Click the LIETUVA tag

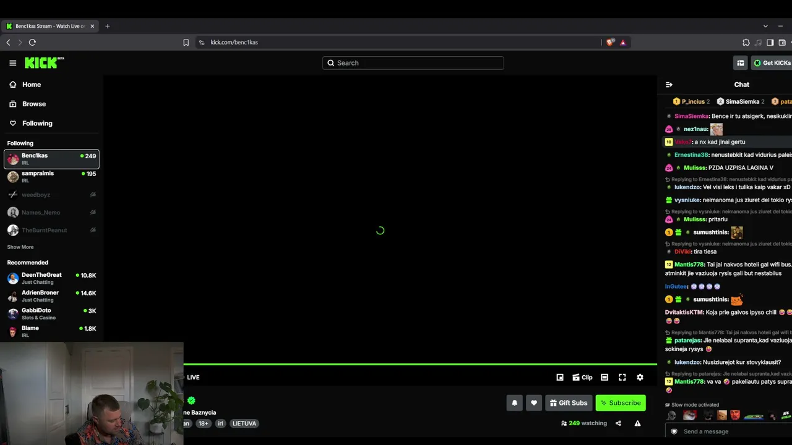coord(244,423)
